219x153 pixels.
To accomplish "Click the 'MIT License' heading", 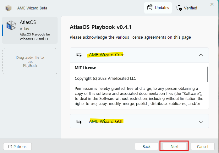I will point(85,68).
